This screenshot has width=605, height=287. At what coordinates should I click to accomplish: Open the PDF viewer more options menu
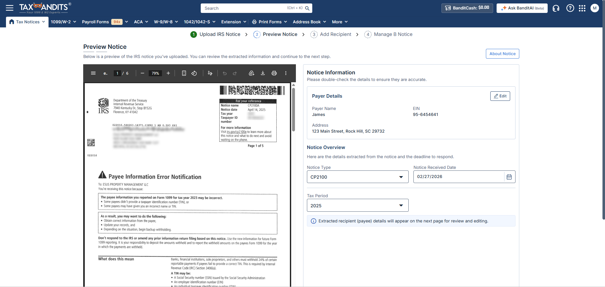[285, 73]
